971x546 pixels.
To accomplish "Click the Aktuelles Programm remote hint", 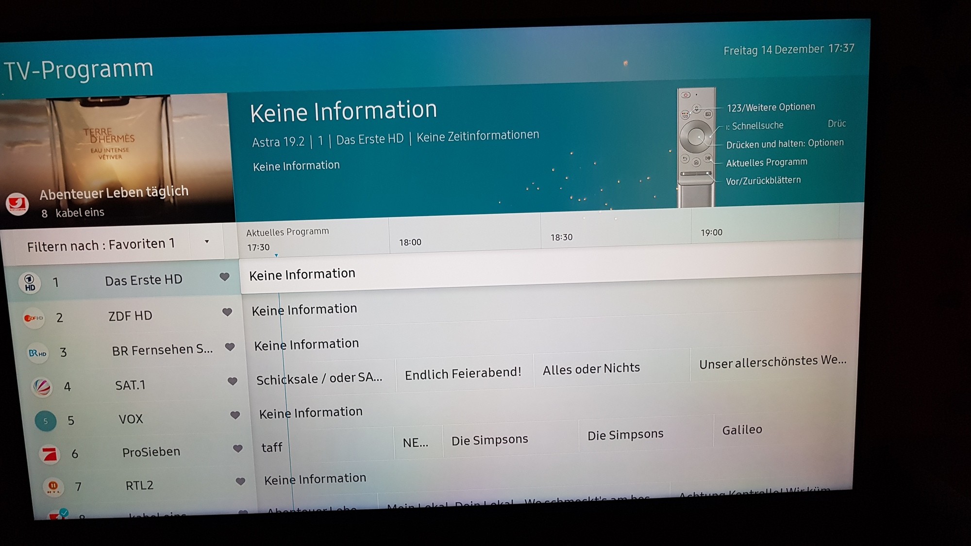I will (x=767, y=163).
